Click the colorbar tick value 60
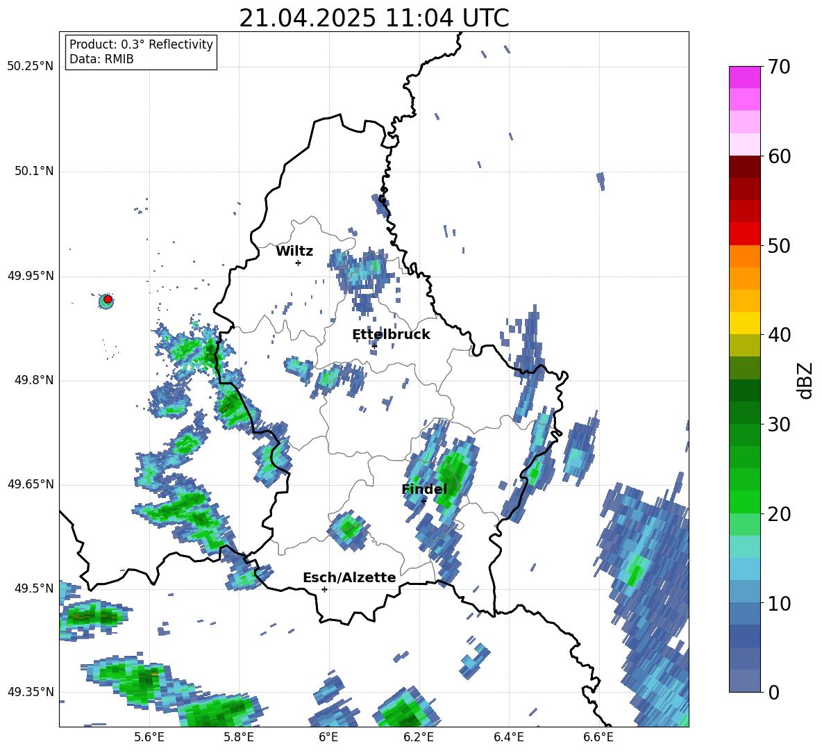 [x=779, y=156]
